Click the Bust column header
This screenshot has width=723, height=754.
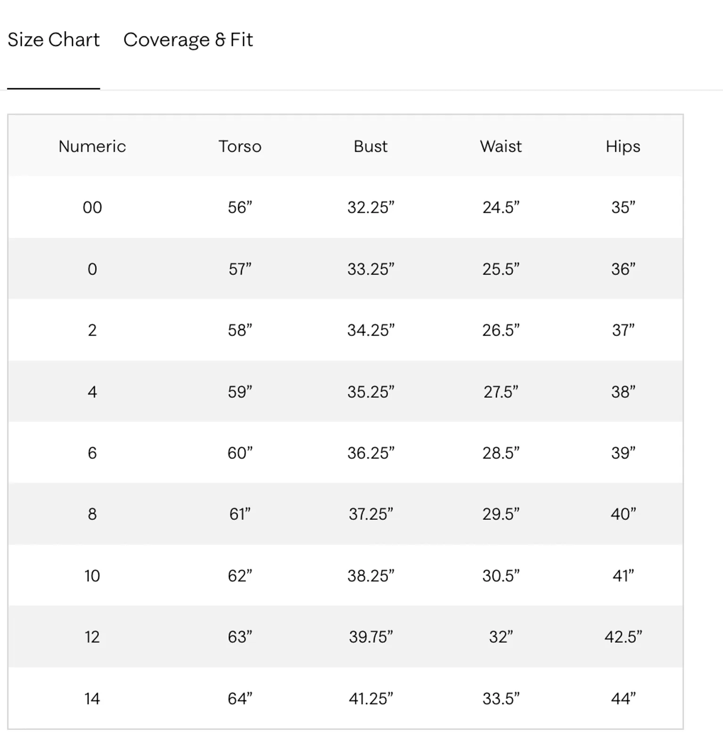point(371,147)
